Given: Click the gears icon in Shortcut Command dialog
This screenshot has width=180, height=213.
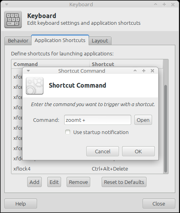Looking at the screenshot, I should tap(35, 86).
